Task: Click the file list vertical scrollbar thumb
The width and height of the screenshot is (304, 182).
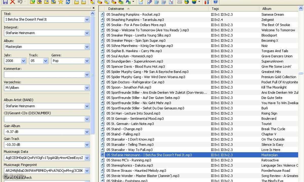Action: [301, 73]
